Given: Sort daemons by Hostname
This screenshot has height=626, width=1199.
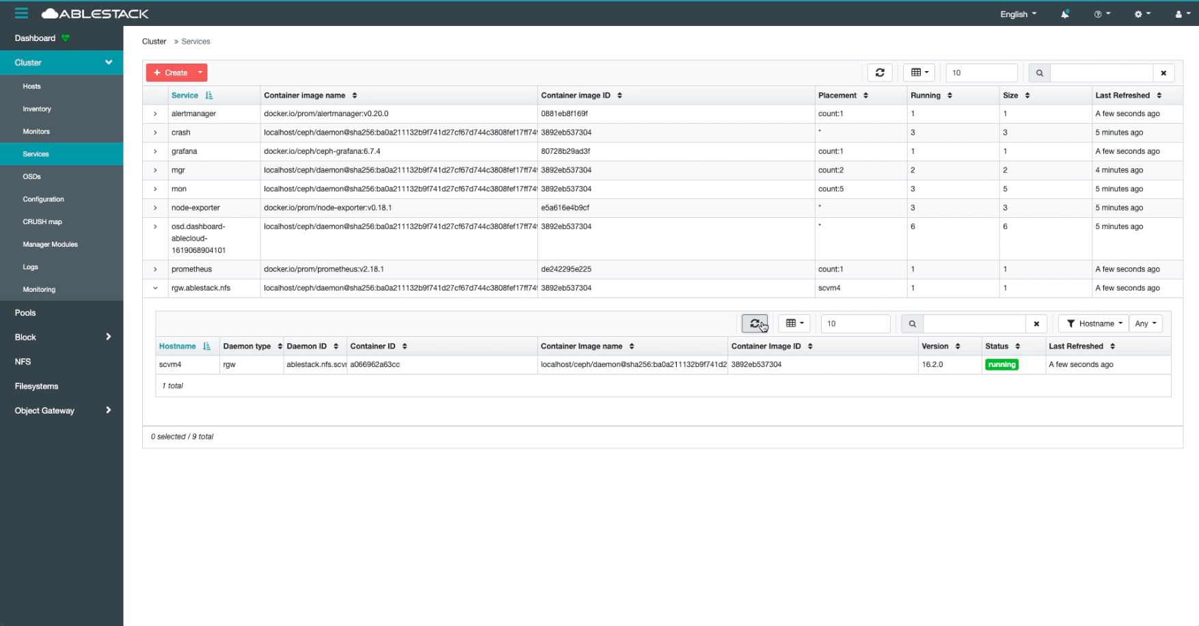Looking at the screenshot, I should [x=206, y=346].
